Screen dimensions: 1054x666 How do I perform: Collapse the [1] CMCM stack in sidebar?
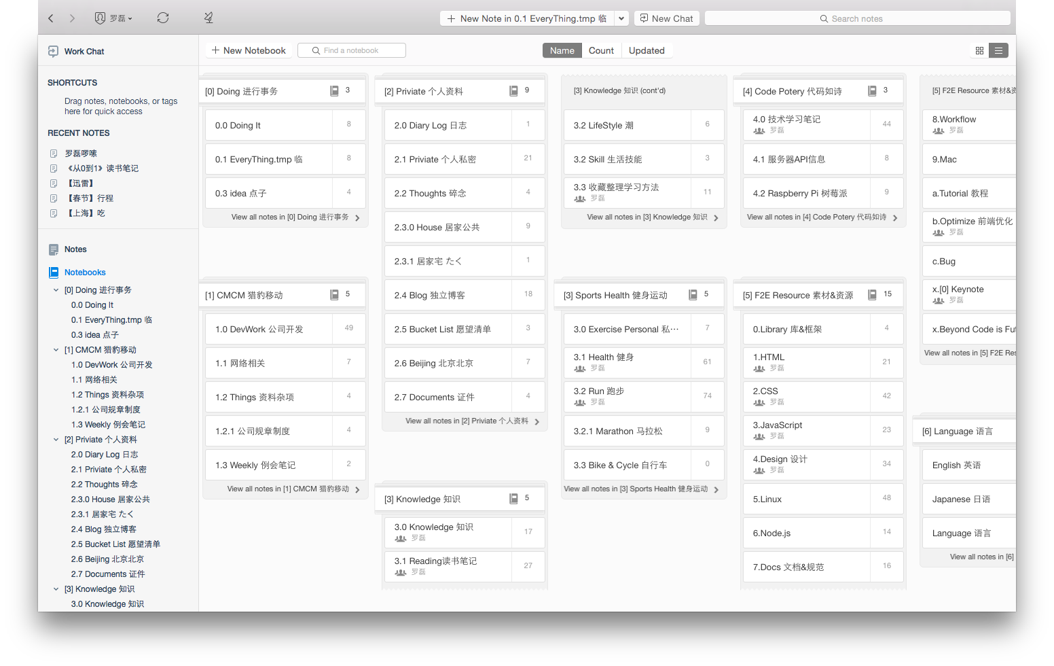56,350
